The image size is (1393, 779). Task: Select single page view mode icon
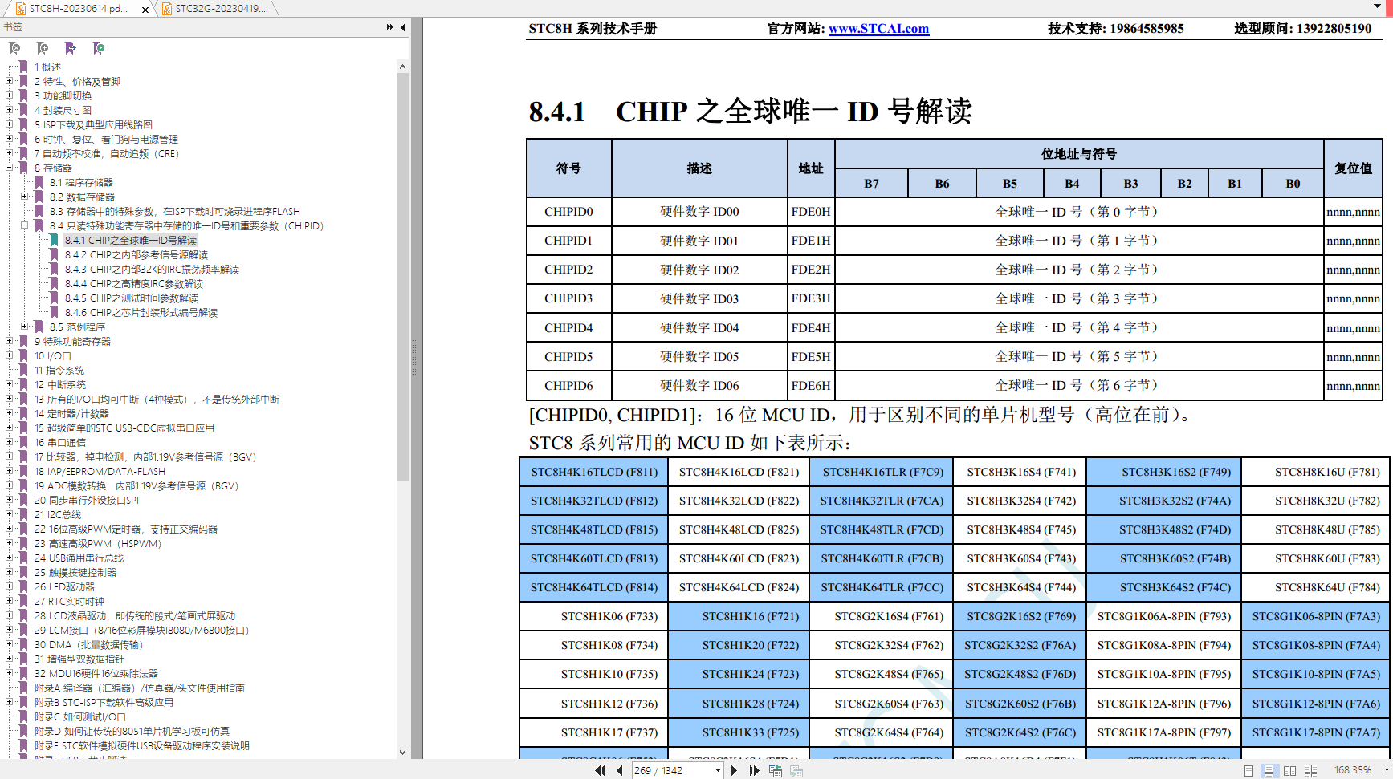tap(1248, 770)
